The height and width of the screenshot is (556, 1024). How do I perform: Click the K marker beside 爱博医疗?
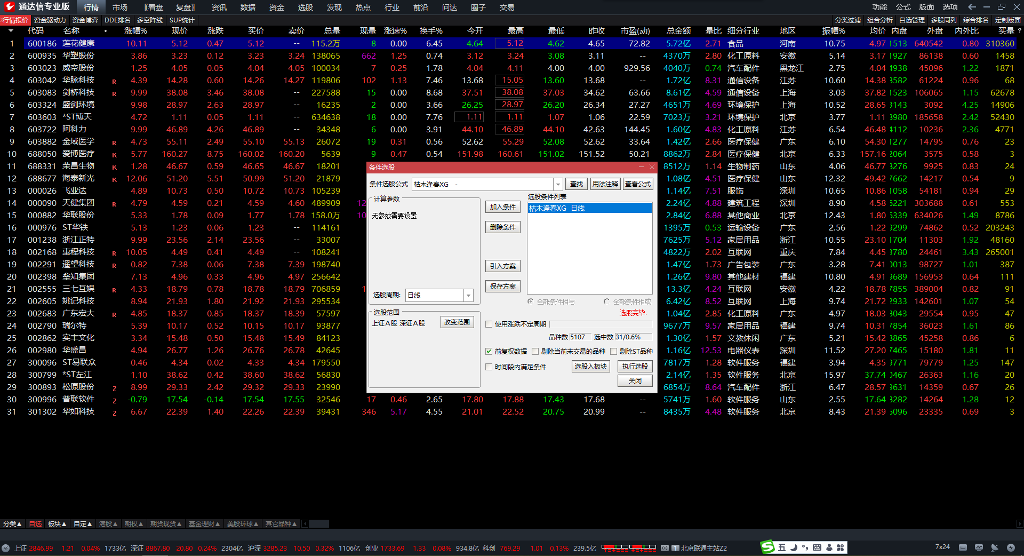click(114, 155)
